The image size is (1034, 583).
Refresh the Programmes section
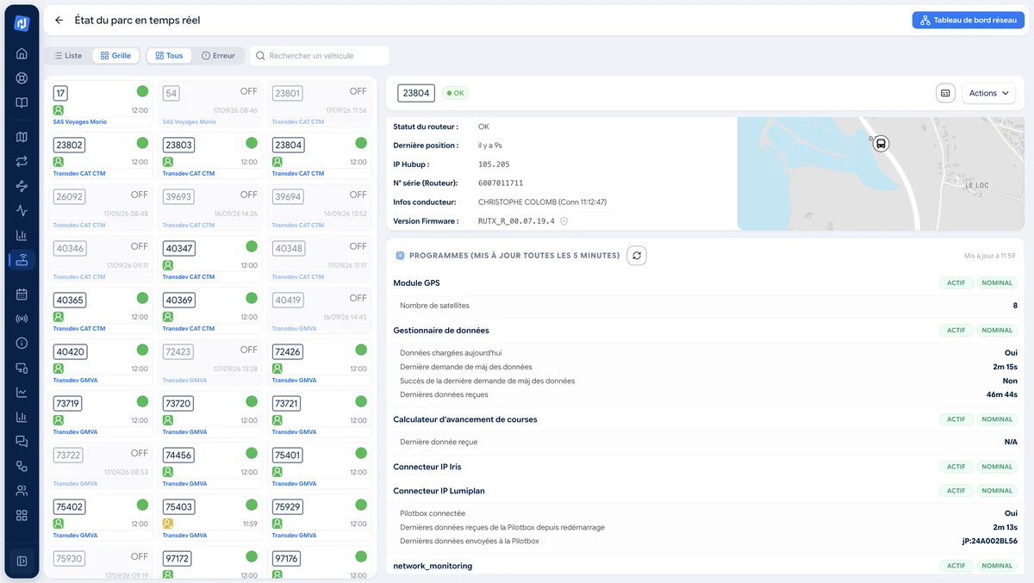pyautogui.click(x=636, y=256)
